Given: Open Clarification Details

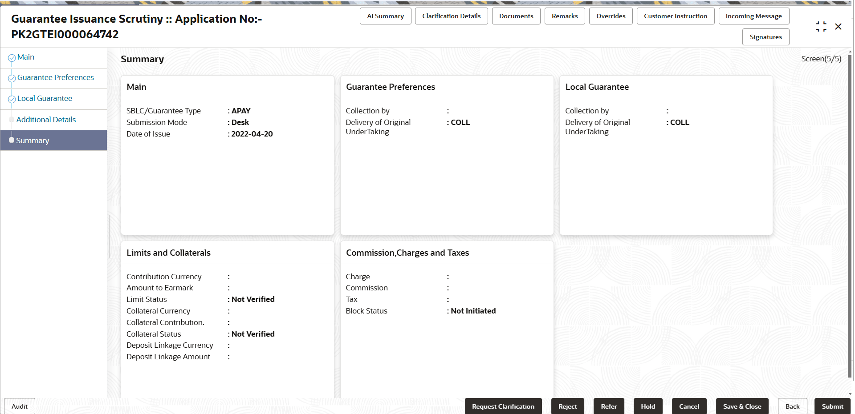Looking at the screenshot, I should click(452, 16).
